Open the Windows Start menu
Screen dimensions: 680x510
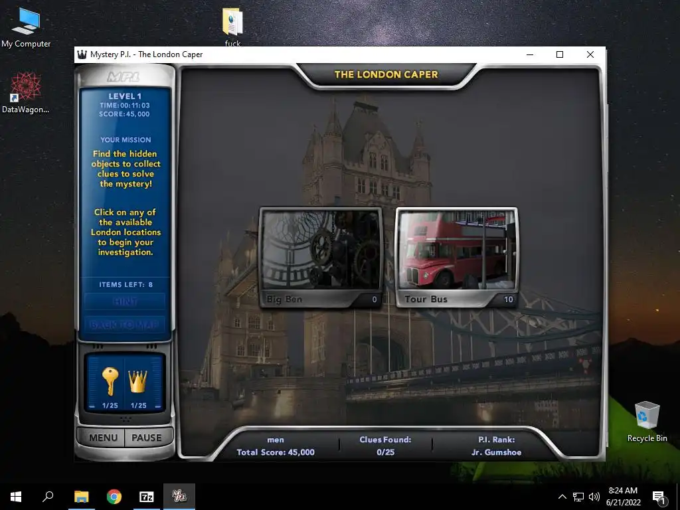16,497
